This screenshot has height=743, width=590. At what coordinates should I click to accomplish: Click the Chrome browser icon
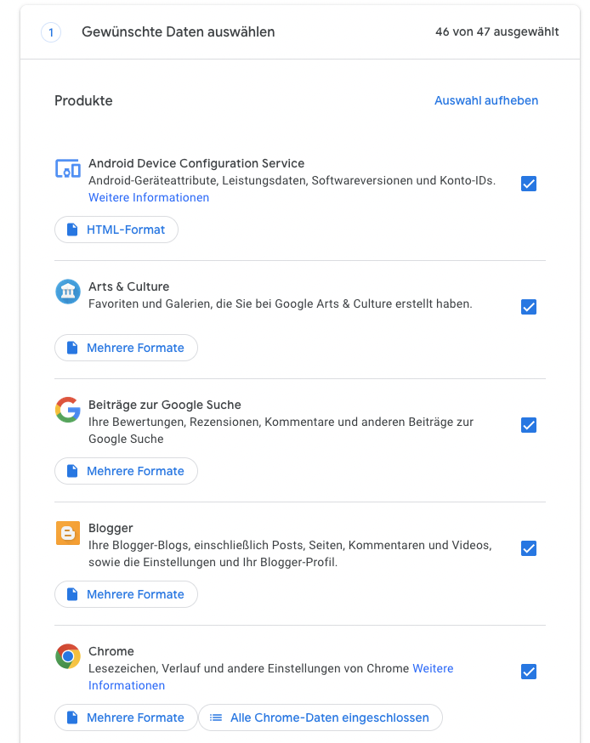tap(68, 656)
